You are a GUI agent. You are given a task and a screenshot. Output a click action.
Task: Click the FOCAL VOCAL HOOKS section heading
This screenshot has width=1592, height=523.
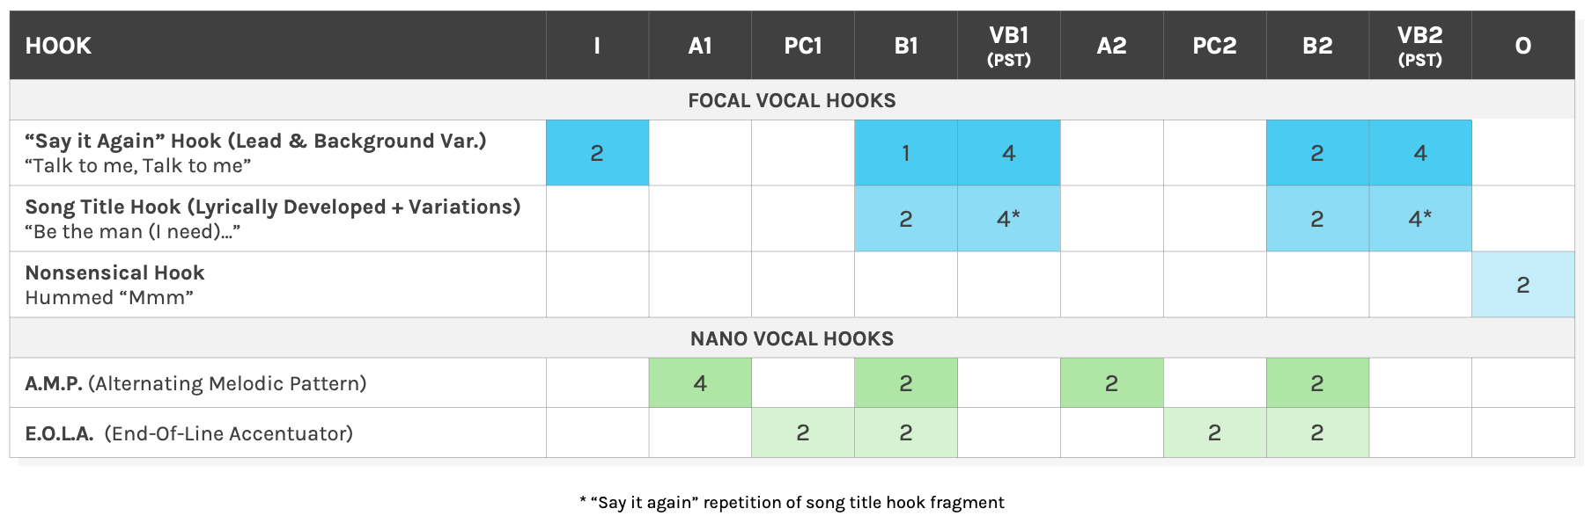point(792,100)
